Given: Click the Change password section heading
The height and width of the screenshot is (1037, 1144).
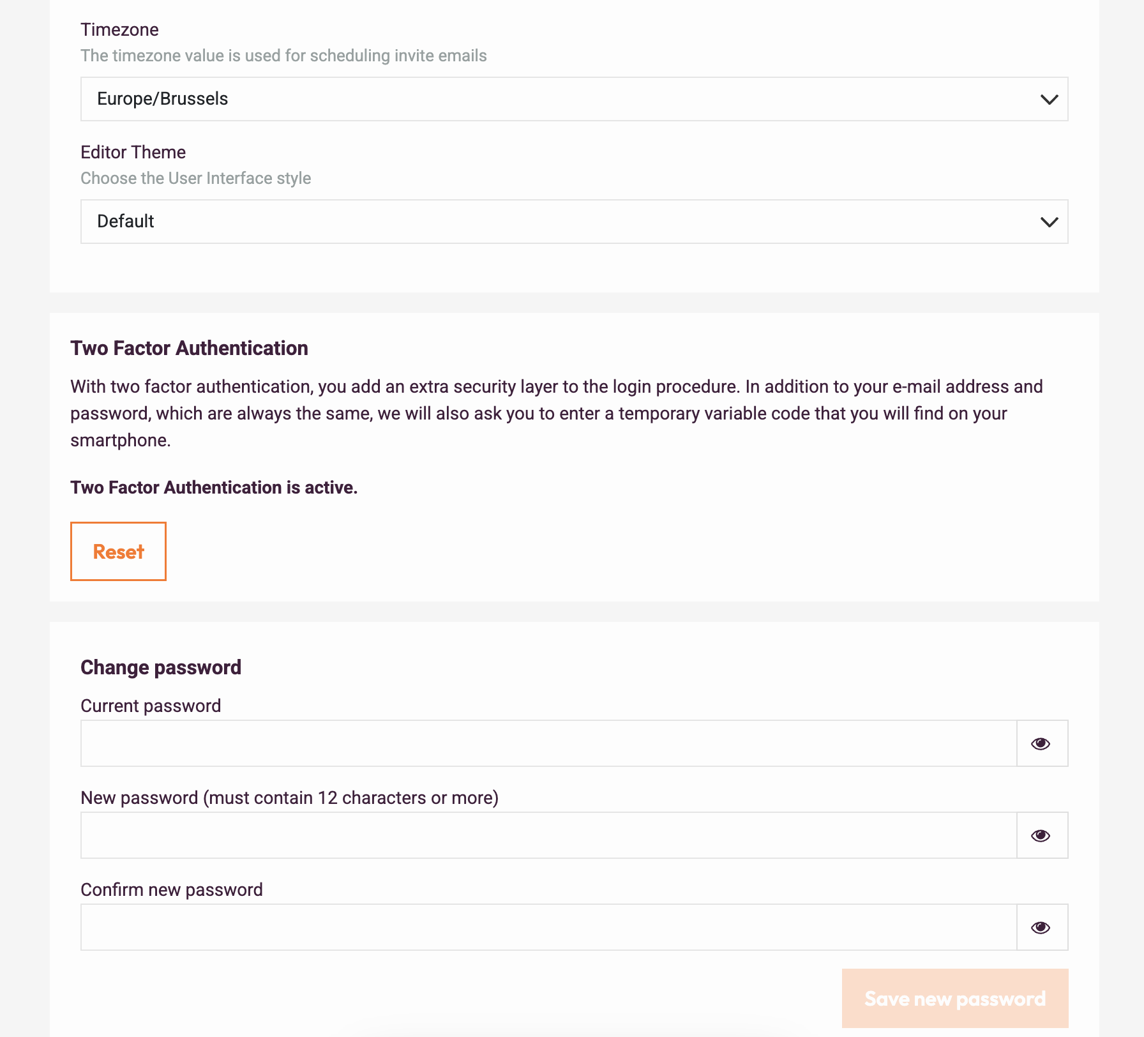Looking at the screenshot, I should point(161,667).
